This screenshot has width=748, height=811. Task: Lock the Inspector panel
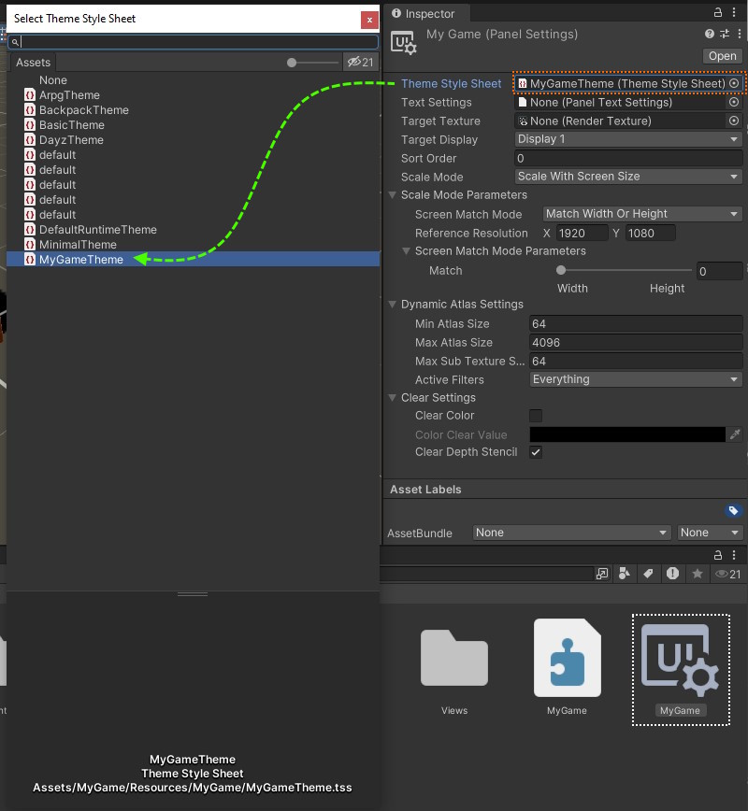click(718, 13)
